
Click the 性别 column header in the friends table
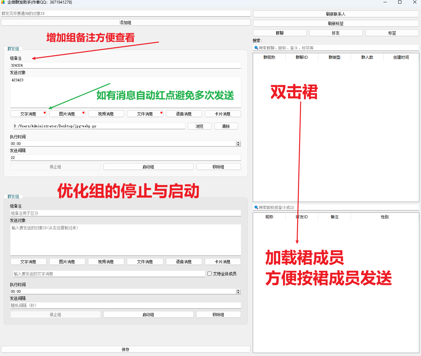384,217
